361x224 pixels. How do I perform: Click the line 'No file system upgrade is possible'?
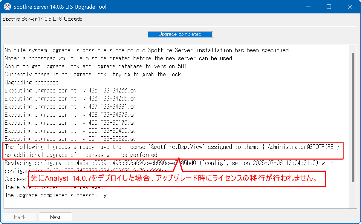tap(148, 50)
